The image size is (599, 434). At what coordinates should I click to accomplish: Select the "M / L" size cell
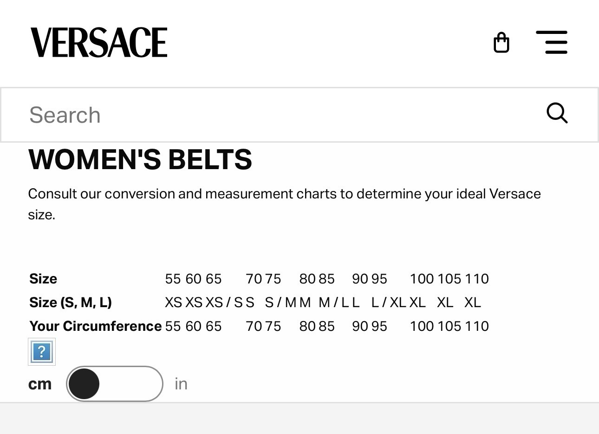point(333,302)
